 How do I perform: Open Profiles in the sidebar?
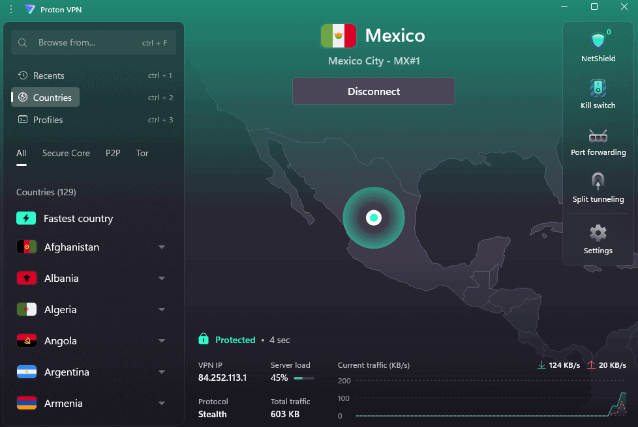pos(48,120)
